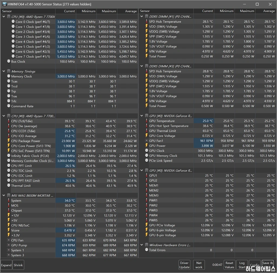277x273 pixels.
Task: Collapse the Windows Hardware Errors group
Action: [x=142, y=245]
